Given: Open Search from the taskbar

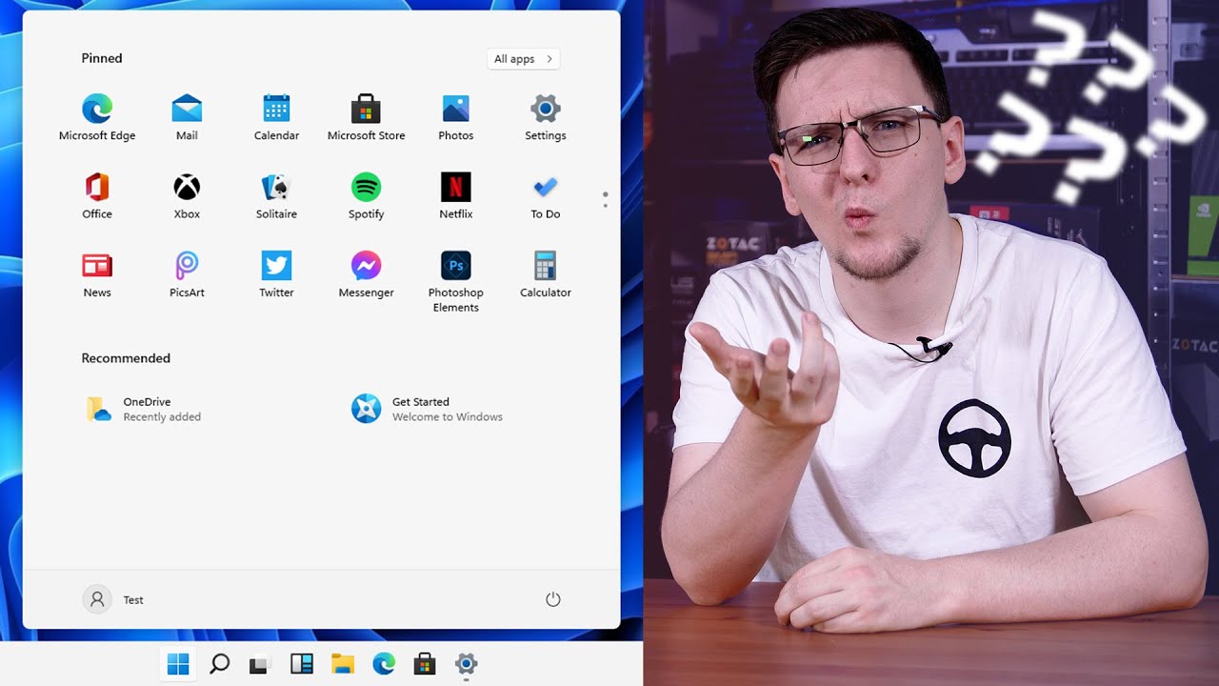Looking at the screenshot, I should tap(219, 664).
